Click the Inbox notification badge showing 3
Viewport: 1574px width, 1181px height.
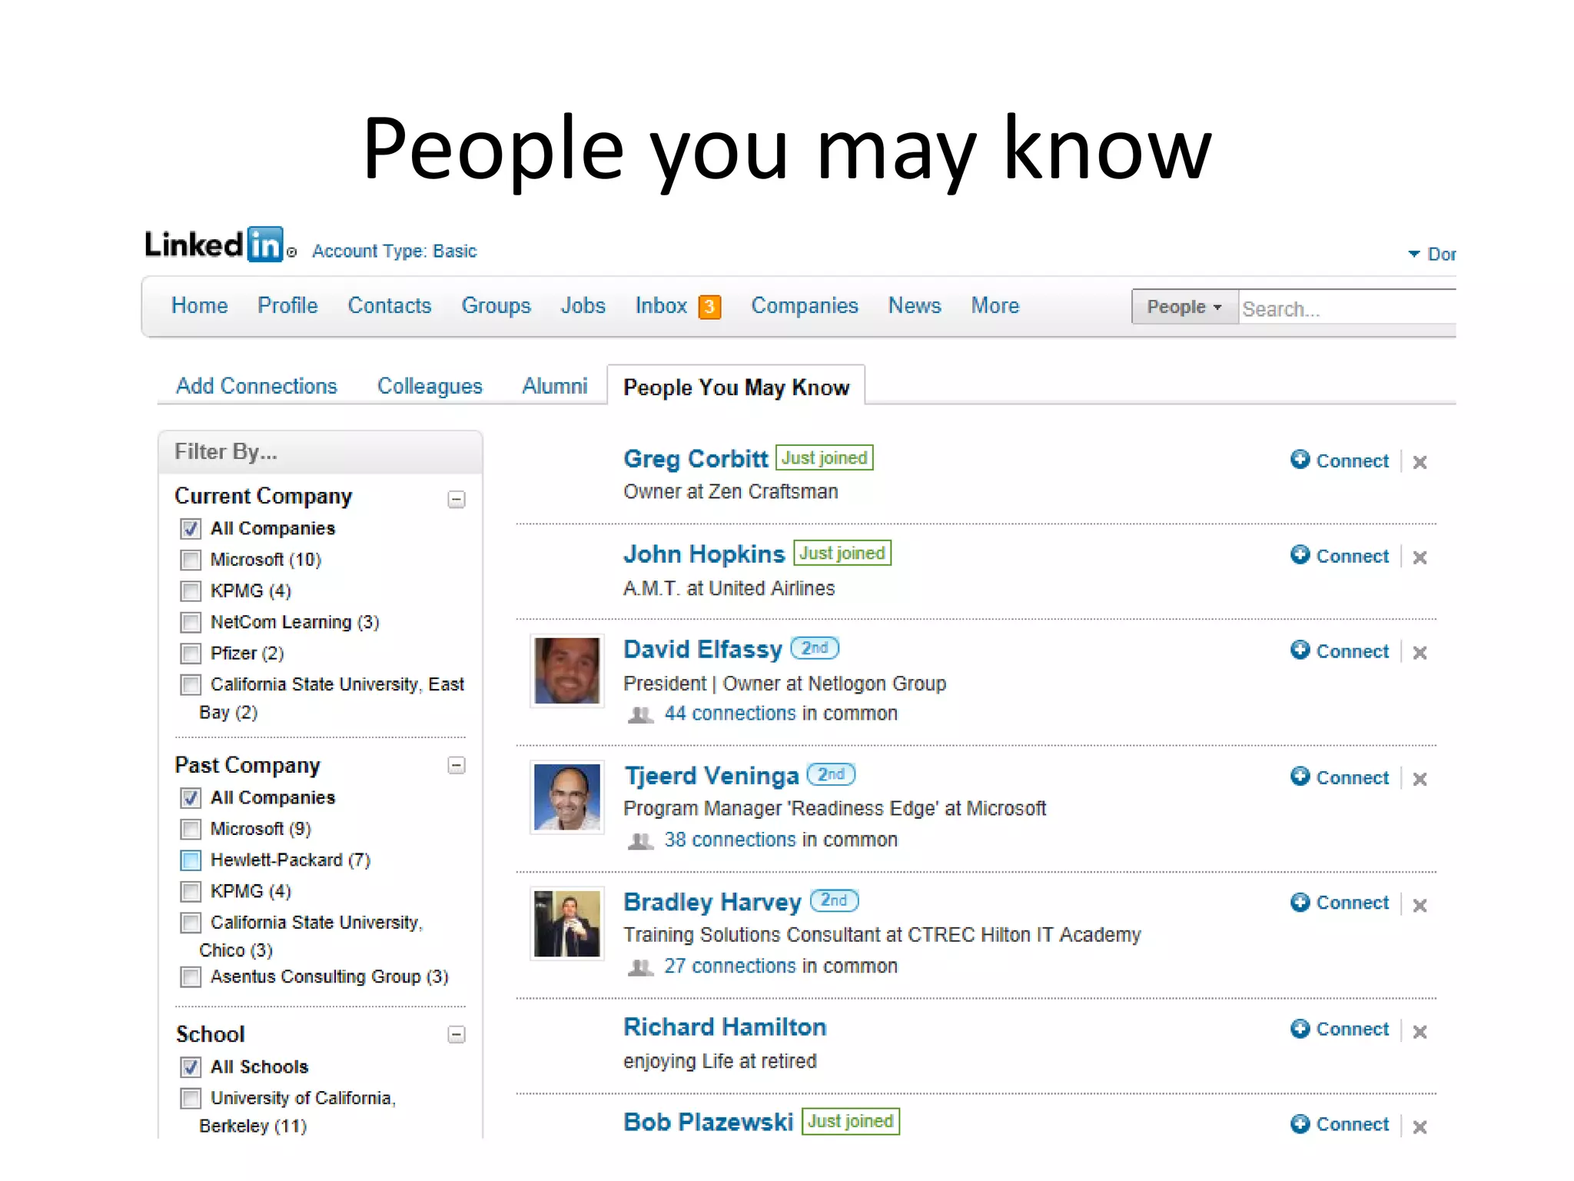(709, 307)
